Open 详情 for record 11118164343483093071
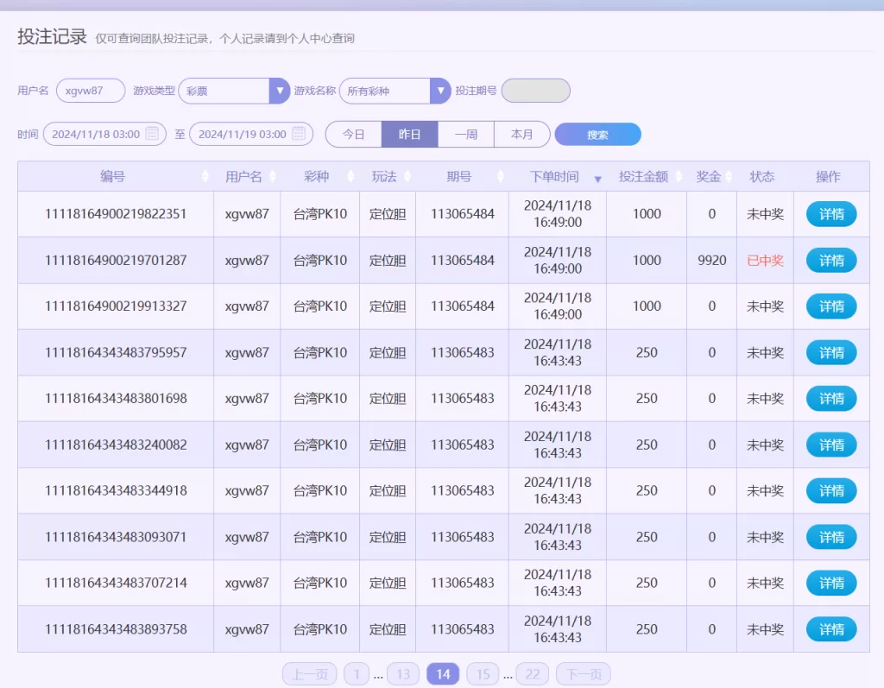Viewport: 884px width, 688px height. coord(831,537)
